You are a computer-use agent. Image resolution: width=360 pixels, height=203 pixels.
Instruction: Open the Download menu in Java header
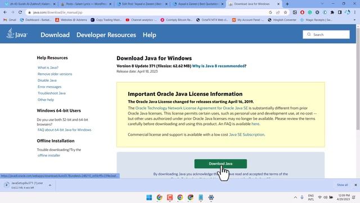pos(55,35)
